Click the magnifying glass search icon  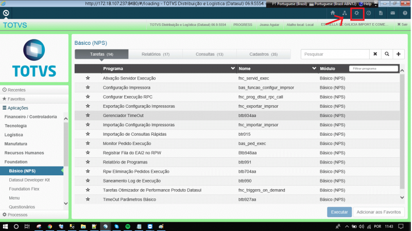coord(387,54)
